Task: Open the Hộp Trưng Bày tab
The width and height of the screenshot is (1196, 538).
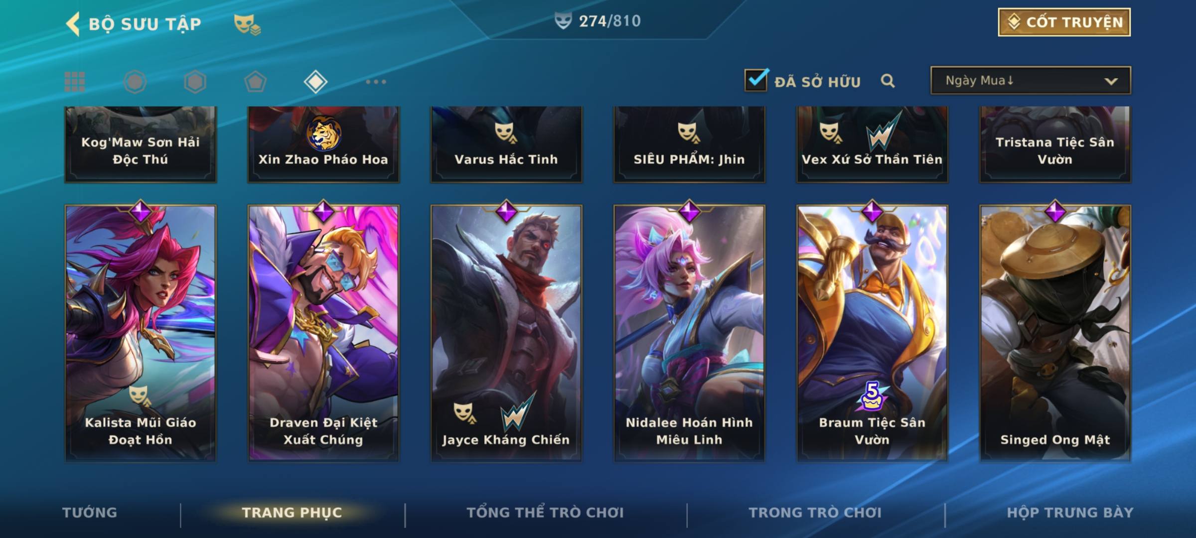Action: [x=1070, y=513]
